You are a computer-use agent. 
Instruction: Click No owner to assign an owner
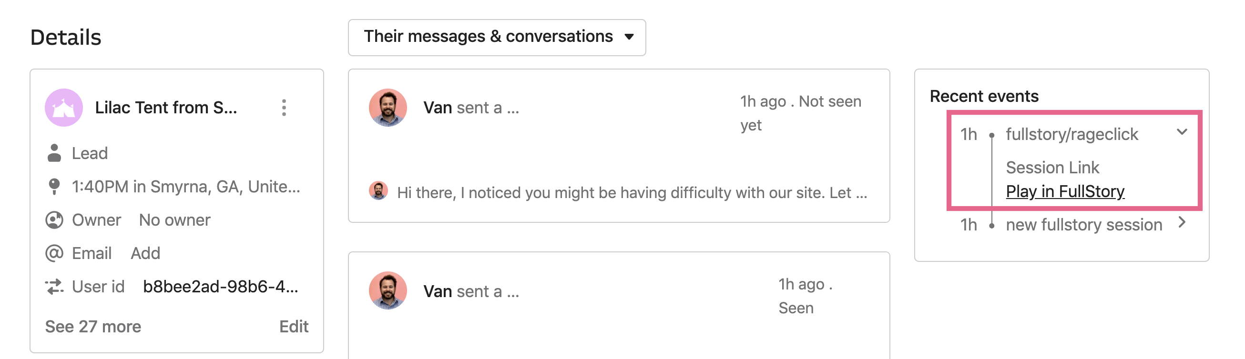174,220
